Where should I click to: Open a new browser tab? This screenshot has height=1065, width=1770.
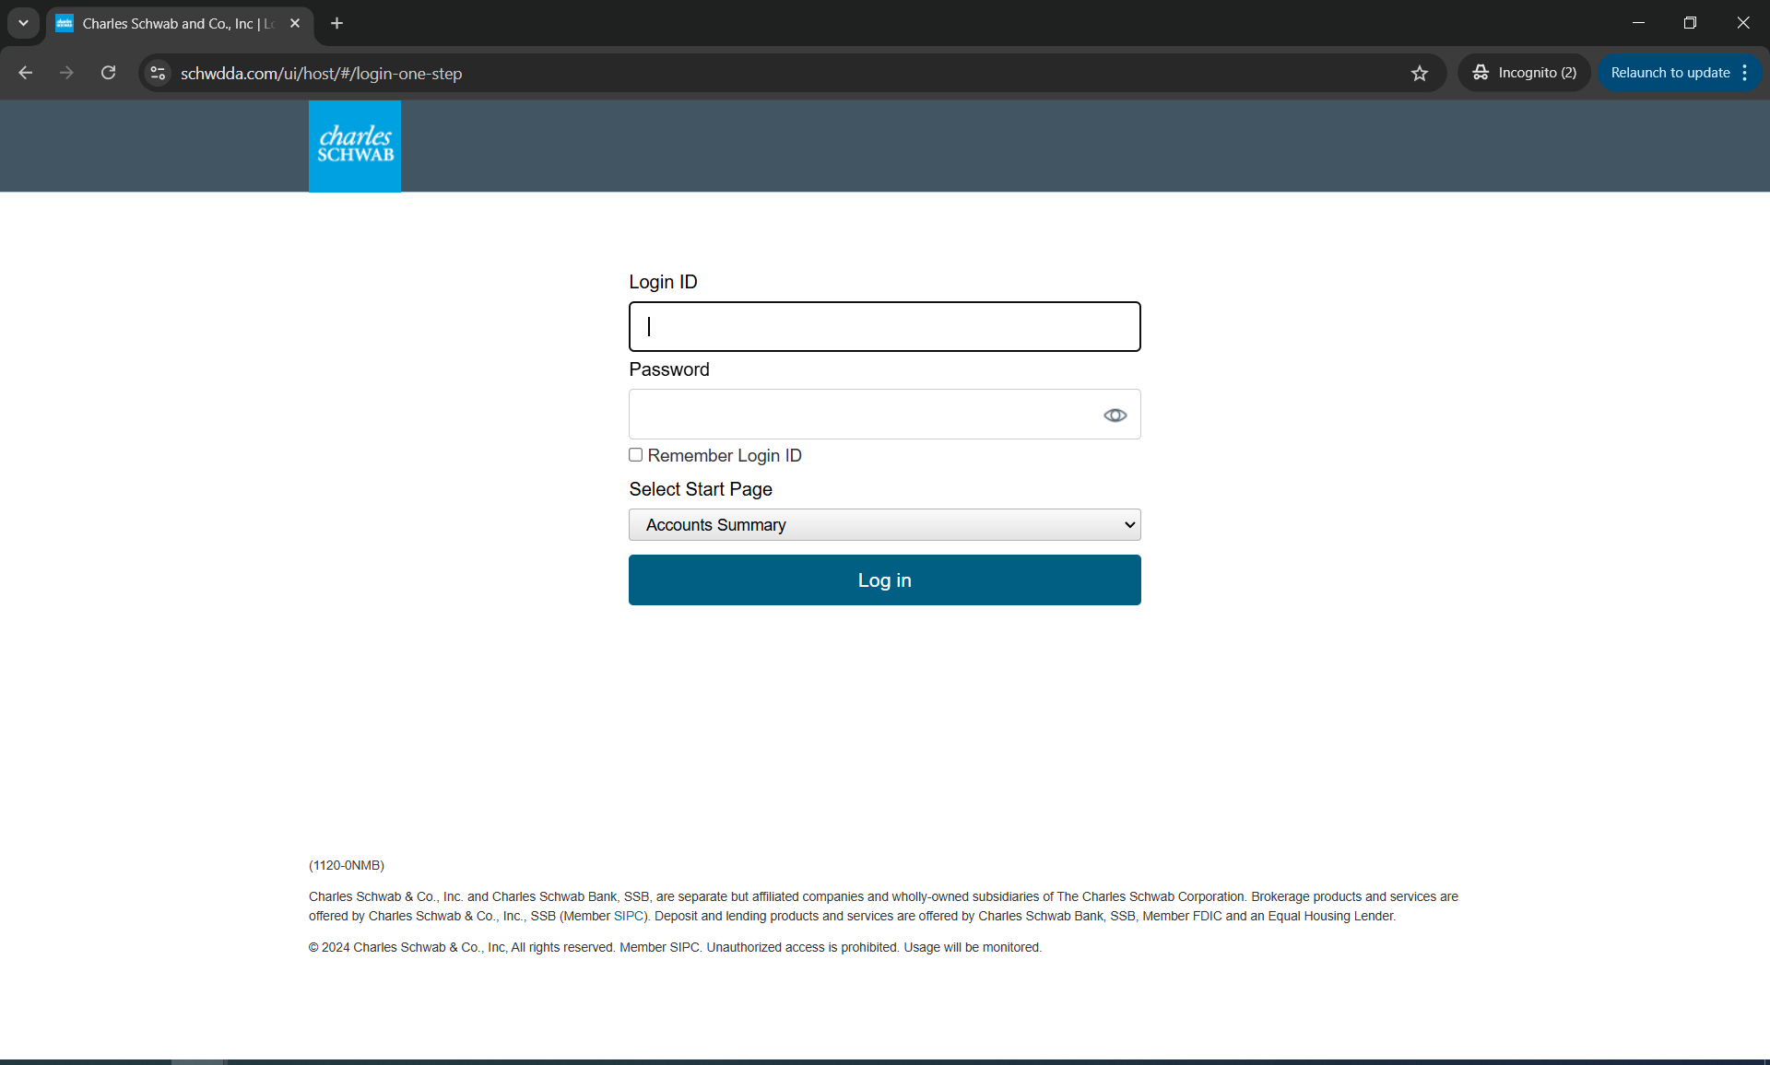(x=337, y=23)
